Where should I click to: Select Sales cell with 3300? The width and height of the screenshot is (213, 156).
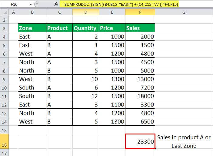(140, 104)
